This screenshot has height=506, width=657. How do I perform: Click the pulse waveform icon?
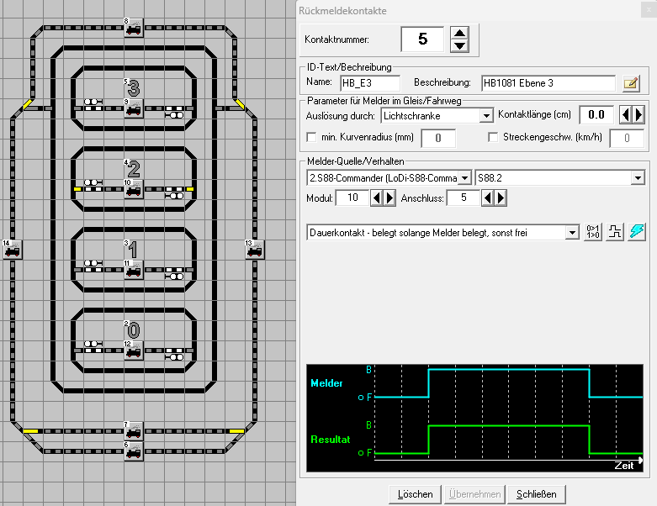click(616, 231)
